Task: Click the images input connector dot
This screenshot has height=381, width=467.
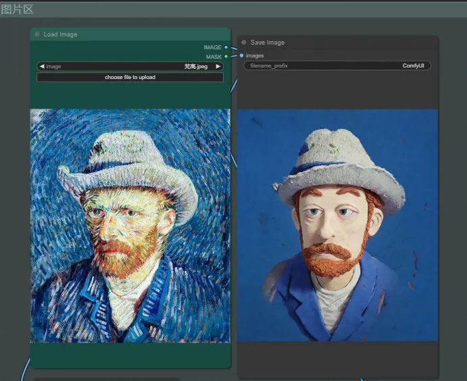Action: (241, 55)
